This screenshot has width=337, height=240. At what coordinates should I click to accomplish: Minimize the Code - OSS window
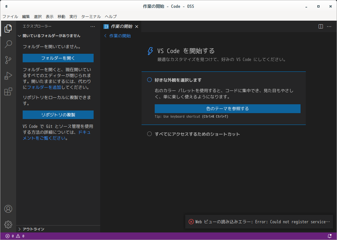click(306, 7)
